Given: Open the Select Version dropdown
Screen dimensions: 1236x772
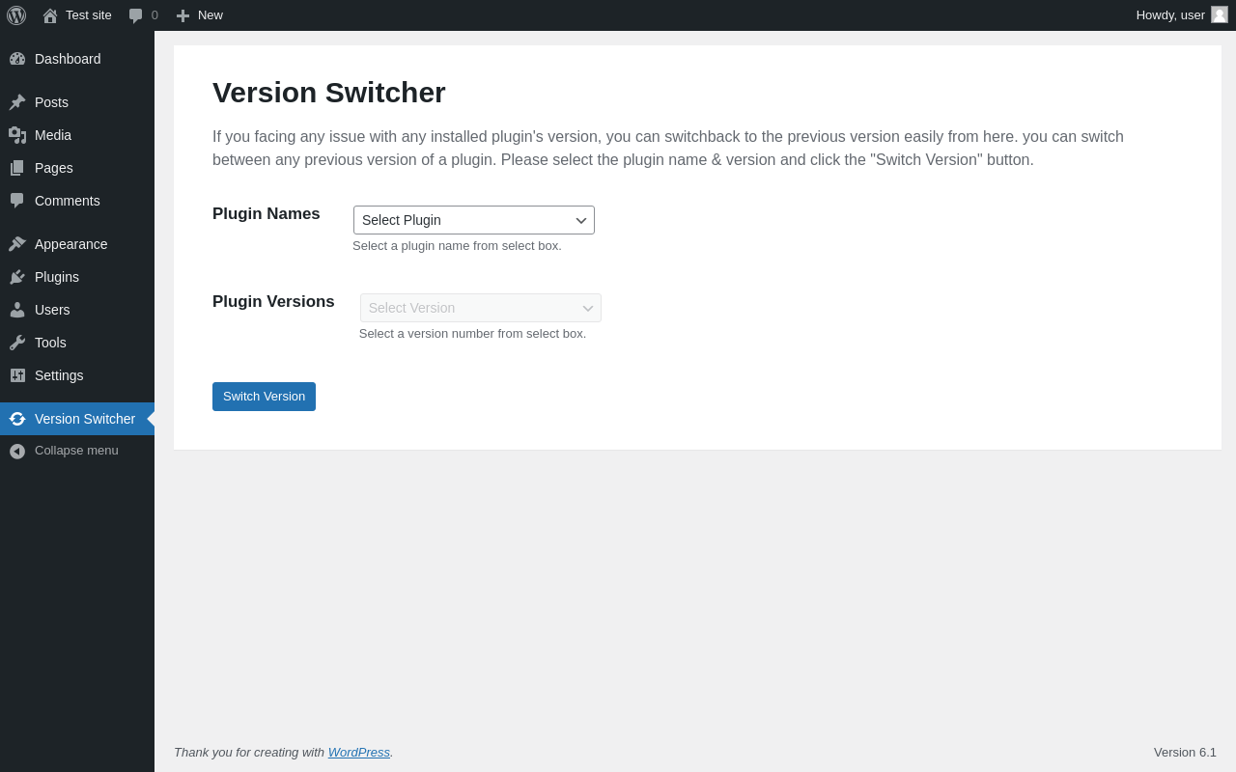Looking at the screenshot, I should tap(481, 308).
